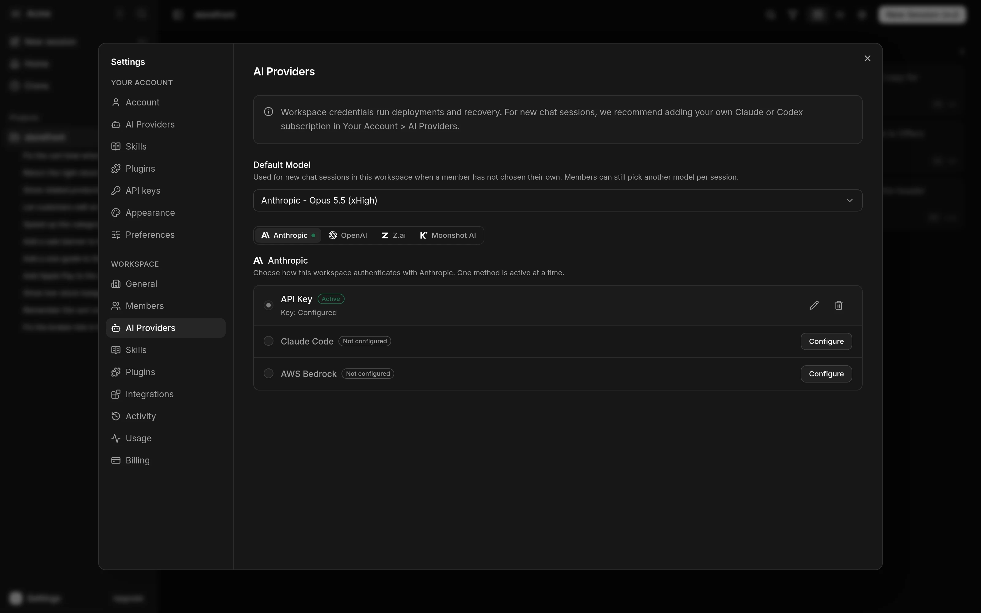Click the Billing card icon
This screenshot has width=981, height=613.
[116, 461]
